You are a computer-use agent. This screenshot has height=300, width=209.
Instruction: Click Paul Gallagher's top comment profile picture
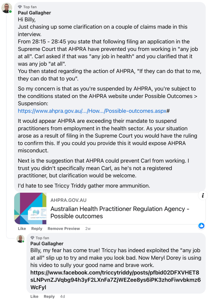coord(7,8)
